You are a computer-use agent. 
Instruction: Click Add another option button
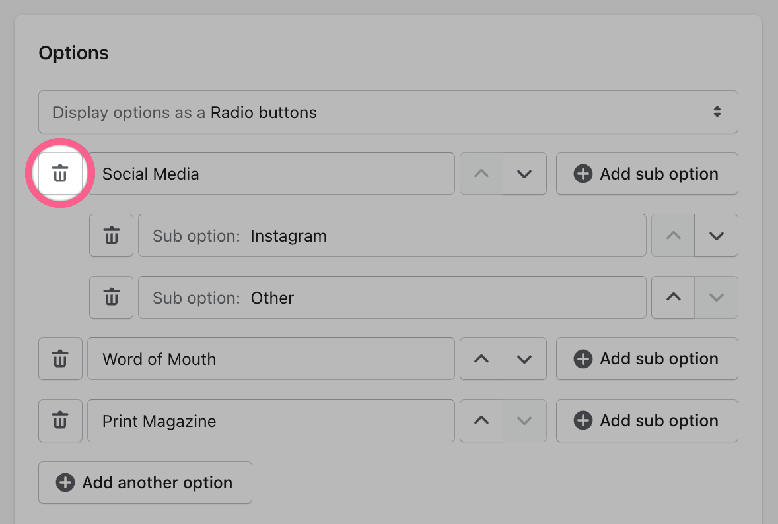(x=145, y=482)
